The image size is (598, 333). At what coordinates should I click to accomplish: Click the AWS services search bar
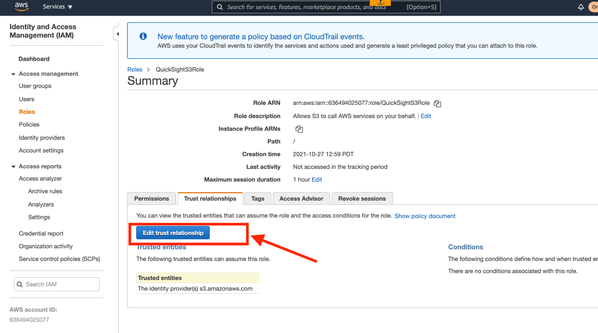(326, 7)
